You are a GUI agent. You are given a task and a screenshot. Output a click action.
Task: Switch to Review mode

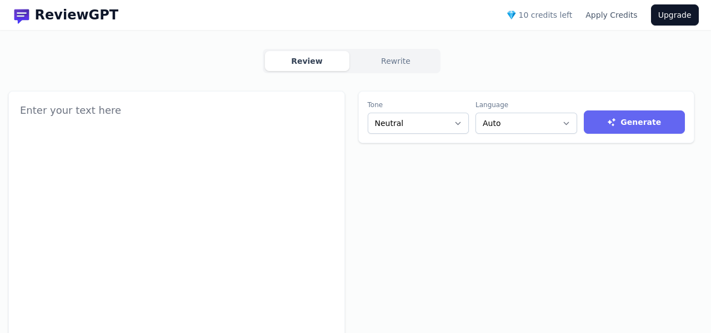point(307,61)
